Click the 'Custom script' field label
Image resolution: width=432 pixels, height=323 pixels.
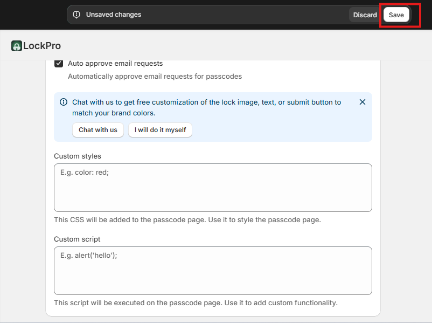tap(77, 239)
